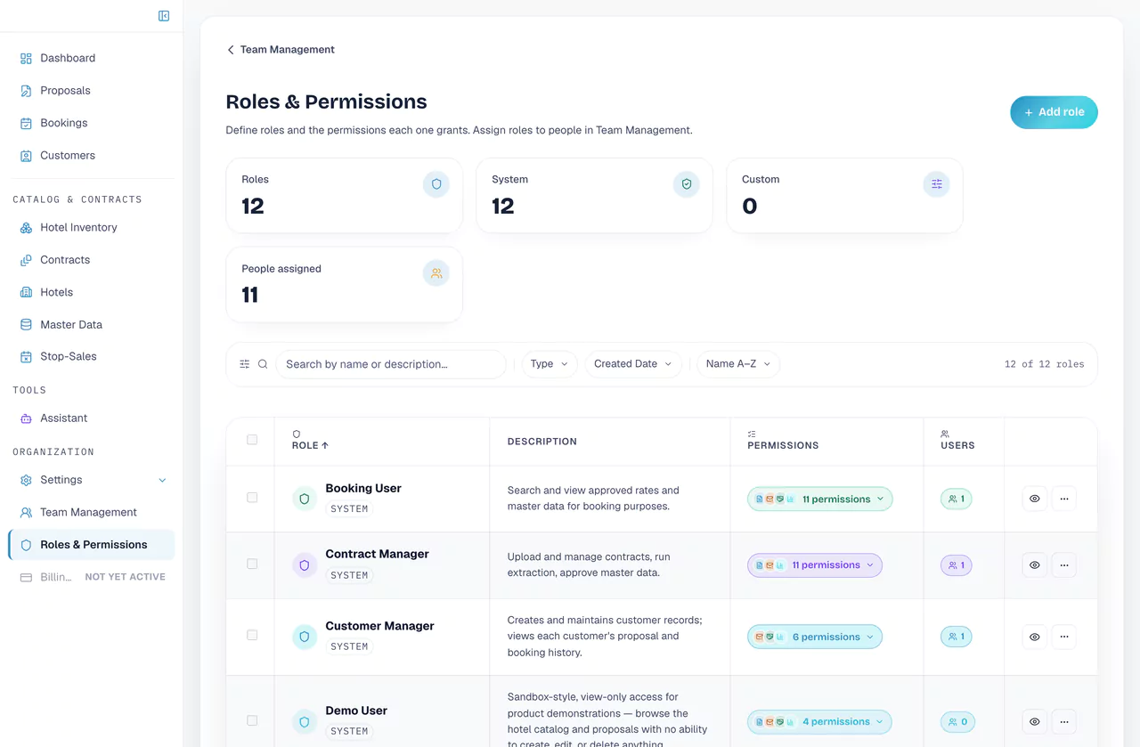
Task: Open the Created Date filter dropdown
Action: pos(633,364)
